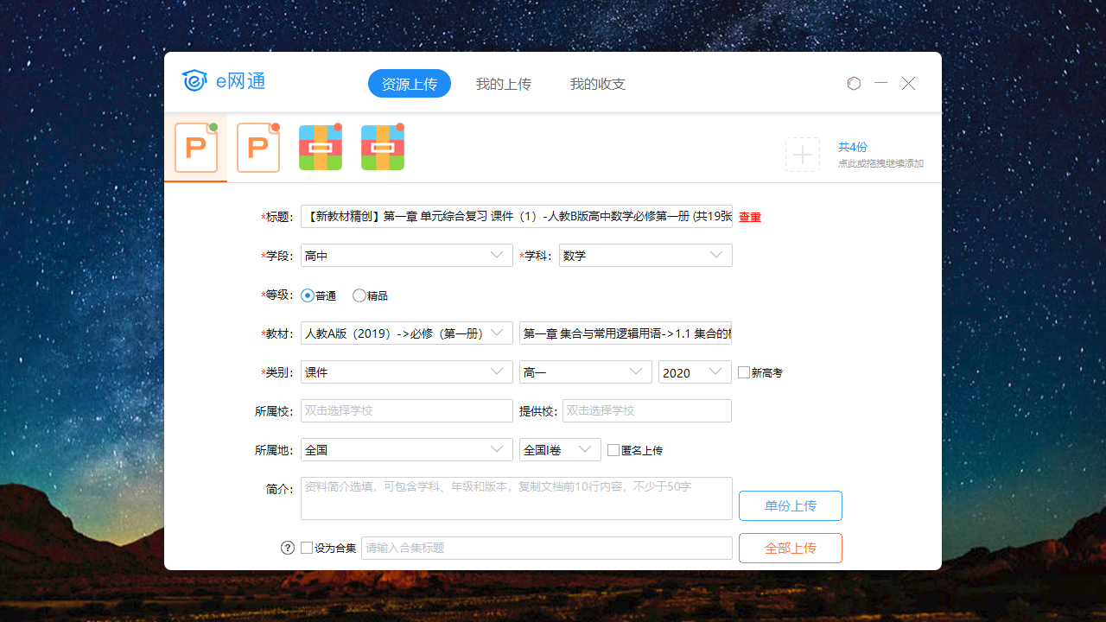Check the 匿名上传 option
Image resolution: width=1106 pixels, height=622 pixels.
613,449
